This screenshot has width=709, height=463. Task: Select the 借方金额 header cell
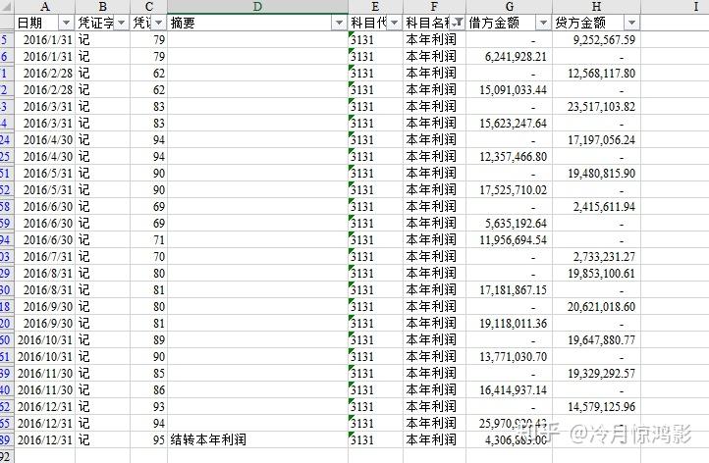coord(509,23)
